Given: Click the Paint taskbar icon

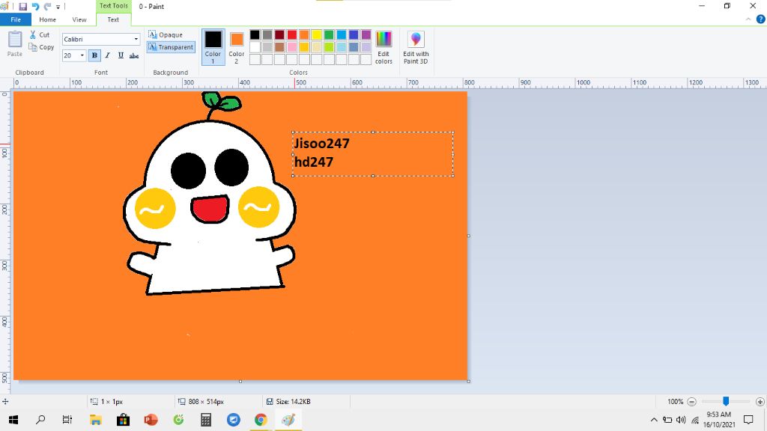Looking at the screenshot, I should click(x=288, y=420).
